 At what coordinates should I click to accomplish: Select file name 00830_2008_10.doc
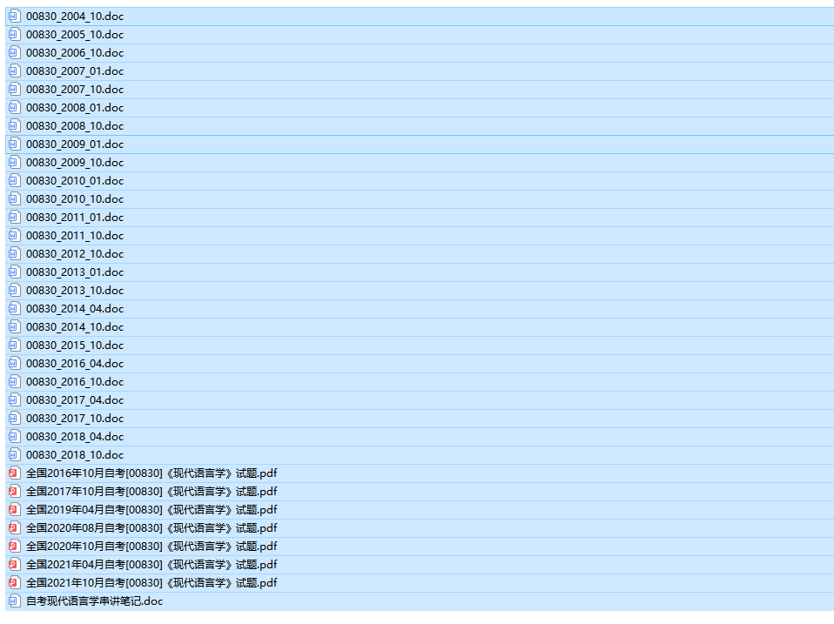[x=75, y=126]
